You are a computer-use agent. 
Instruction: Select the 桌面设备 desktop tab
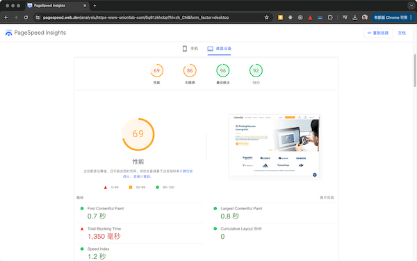220,49
